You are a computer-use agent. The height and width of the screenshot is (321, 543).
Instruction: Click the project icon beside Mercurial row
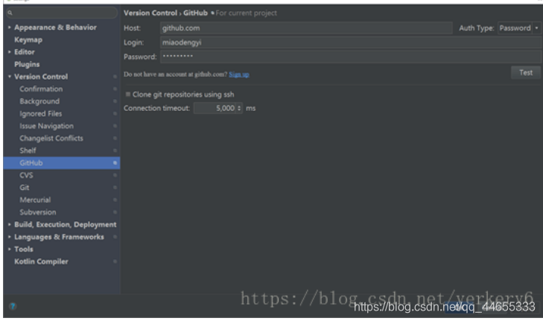point(115,200)
